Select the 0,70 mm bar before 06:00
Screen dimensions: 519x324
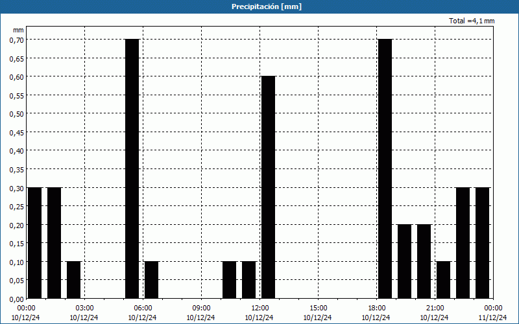[132, 168]
